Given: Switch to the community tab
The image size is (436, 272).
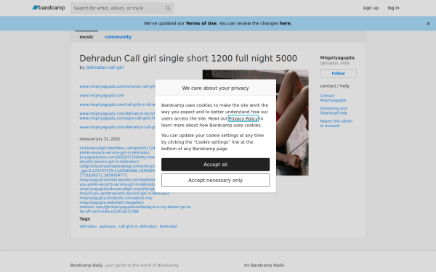Looking at the screenshot, I should point(118,37).
